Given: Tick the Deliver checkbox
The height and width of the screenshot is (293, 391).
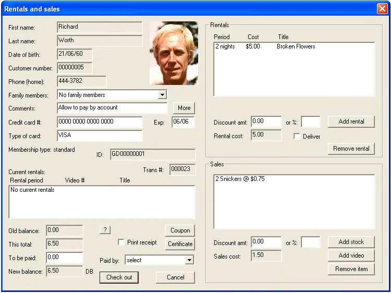Looking at the screenshot, I should coord(297,137).
